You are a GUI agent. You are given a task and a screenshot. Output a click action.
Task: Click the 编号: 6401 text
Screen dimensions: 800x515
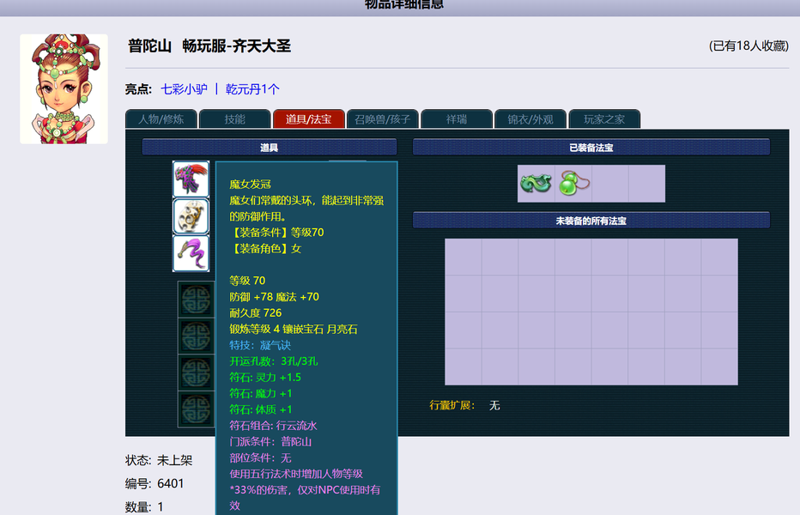(155, 483)
